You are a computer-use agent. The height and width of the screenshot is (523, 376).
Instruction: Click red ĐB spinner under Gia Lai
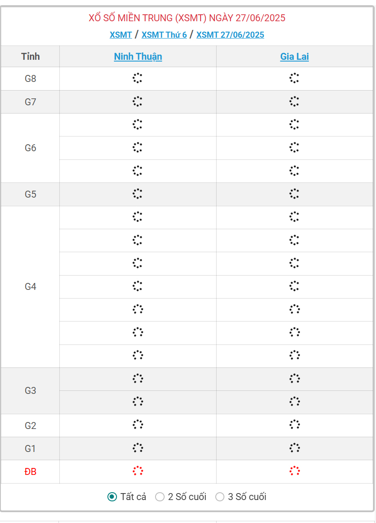click(295, 471)
